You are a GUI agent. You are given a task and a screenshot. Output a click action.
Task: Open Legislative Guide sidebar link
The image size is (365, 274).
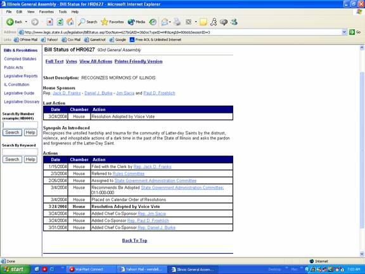[19, 93]
